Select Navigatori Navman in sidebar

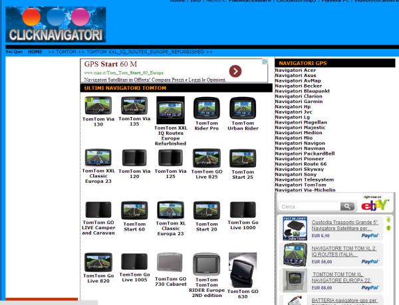click(x=300, y=148)
